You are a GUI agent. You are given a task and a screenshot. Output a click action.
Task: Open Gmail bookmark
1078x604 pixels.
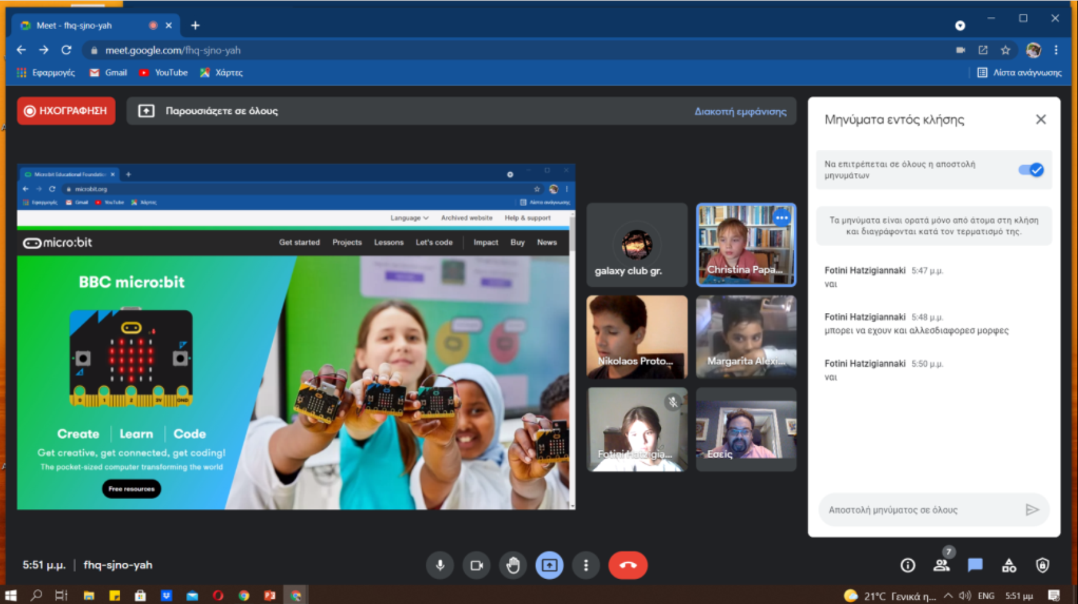(109, 73)
